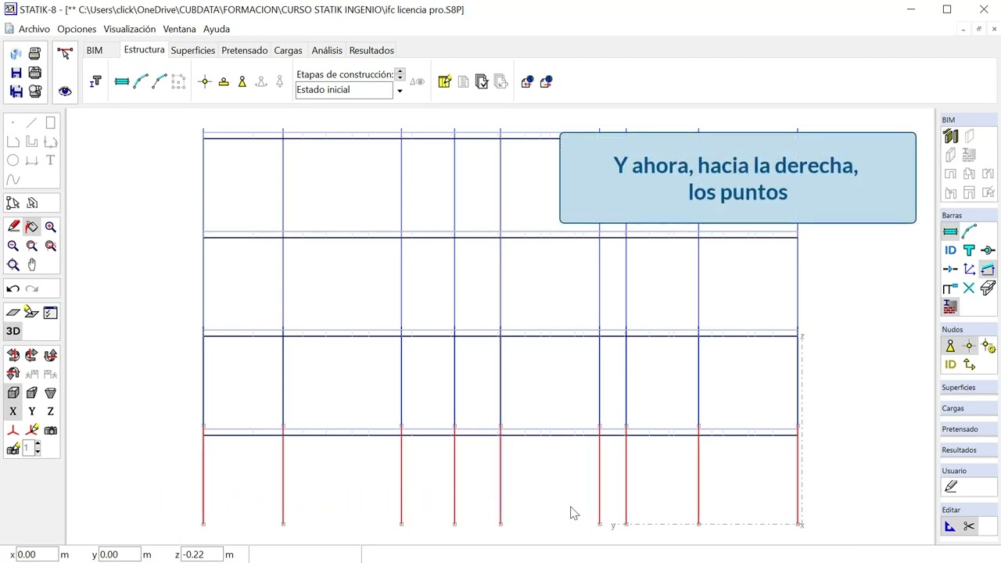Activate the red pencil tool
The height and width of the screenshot is (563, 1001).
13,227
